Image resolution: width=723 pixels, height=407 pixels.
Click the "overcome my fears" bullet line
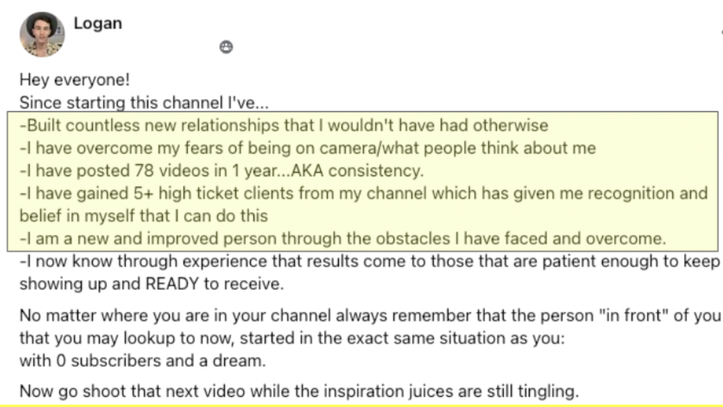coord(308,148)
